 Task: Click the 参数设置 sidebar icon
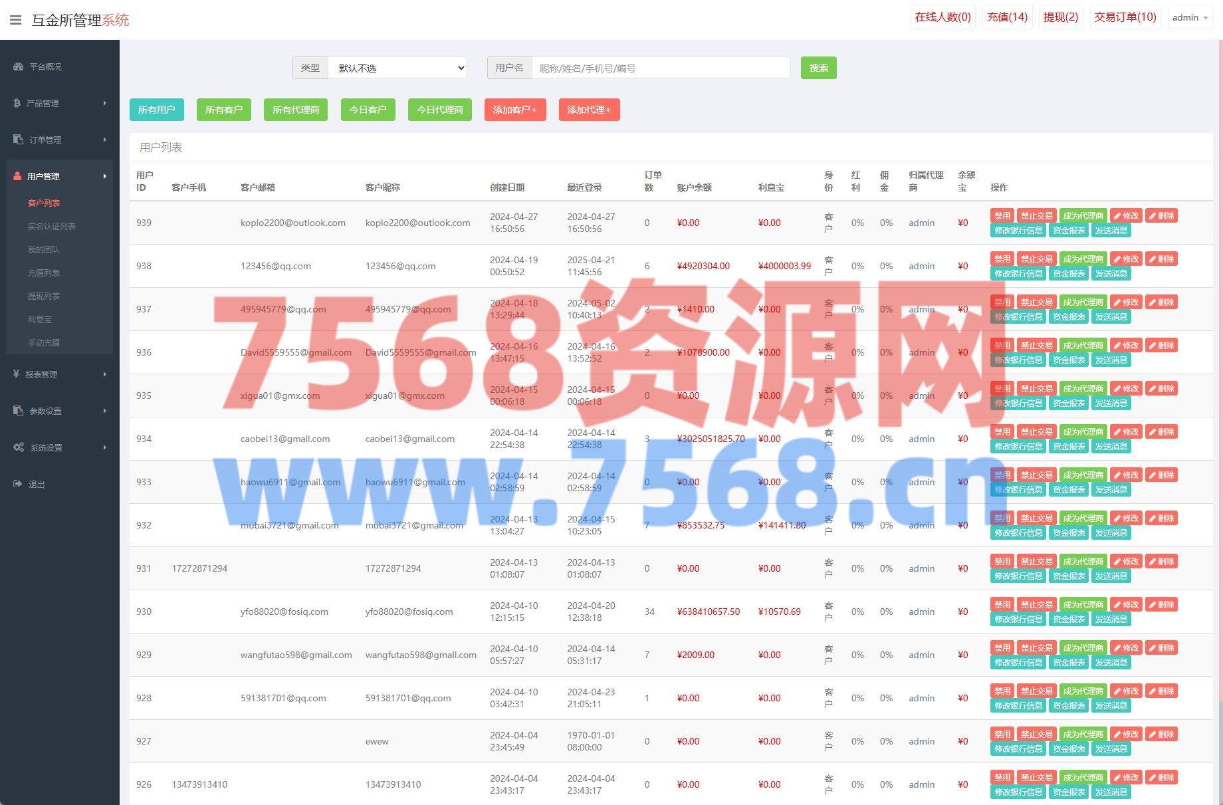(18, 411)
